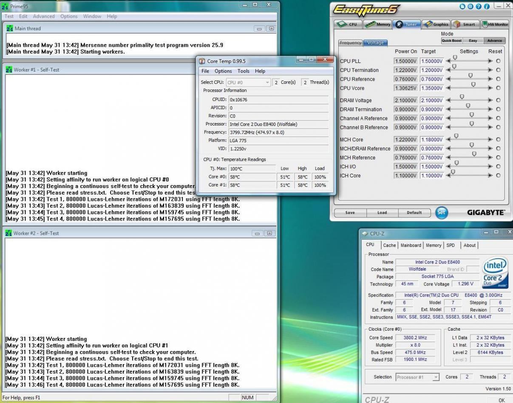Click the CPU Vcore target field 1.35000V
The width and height of the screenshot is (513, 403).
pos(432,88)
